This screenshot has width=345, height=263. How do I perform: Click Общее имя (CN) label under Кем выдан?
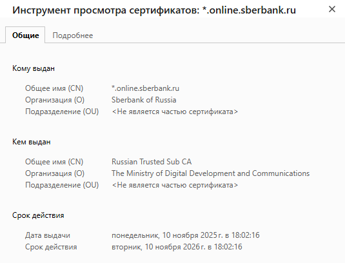pos(54,162)
